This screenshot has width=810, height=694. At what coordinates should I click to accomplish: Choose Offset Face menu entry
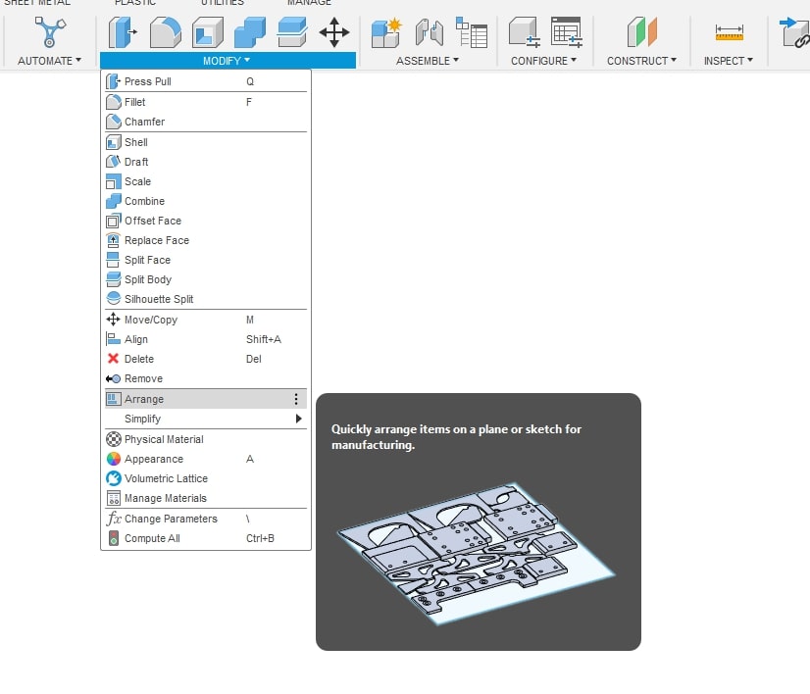click(206, 221)
